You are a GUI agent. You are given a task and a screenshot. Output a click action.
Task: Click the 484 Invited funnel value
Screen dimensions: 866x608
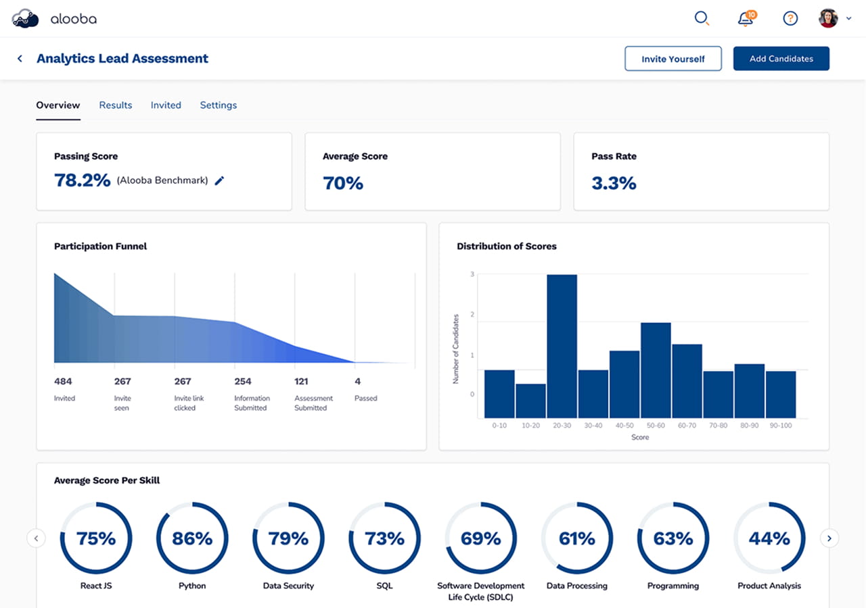(x=64, y=382)
